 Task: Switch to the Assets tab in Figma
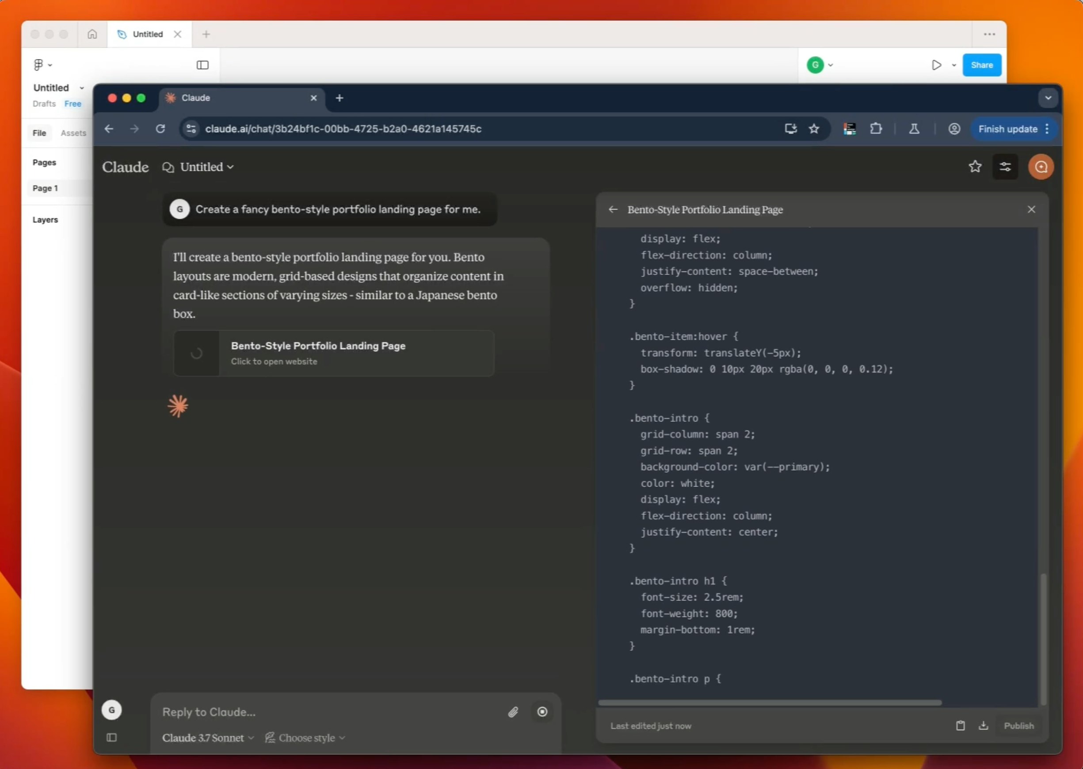click(73, 133)
